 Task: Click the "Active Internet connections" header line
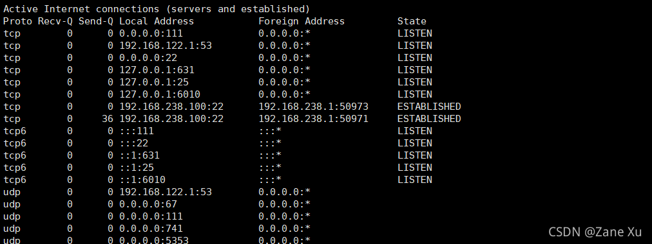[157, 9]
